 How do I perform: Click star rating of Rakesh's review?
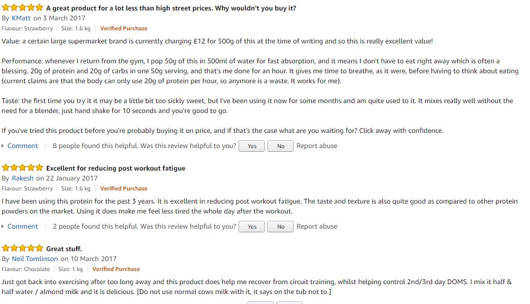pyautogui.click(x=23, y=167)
